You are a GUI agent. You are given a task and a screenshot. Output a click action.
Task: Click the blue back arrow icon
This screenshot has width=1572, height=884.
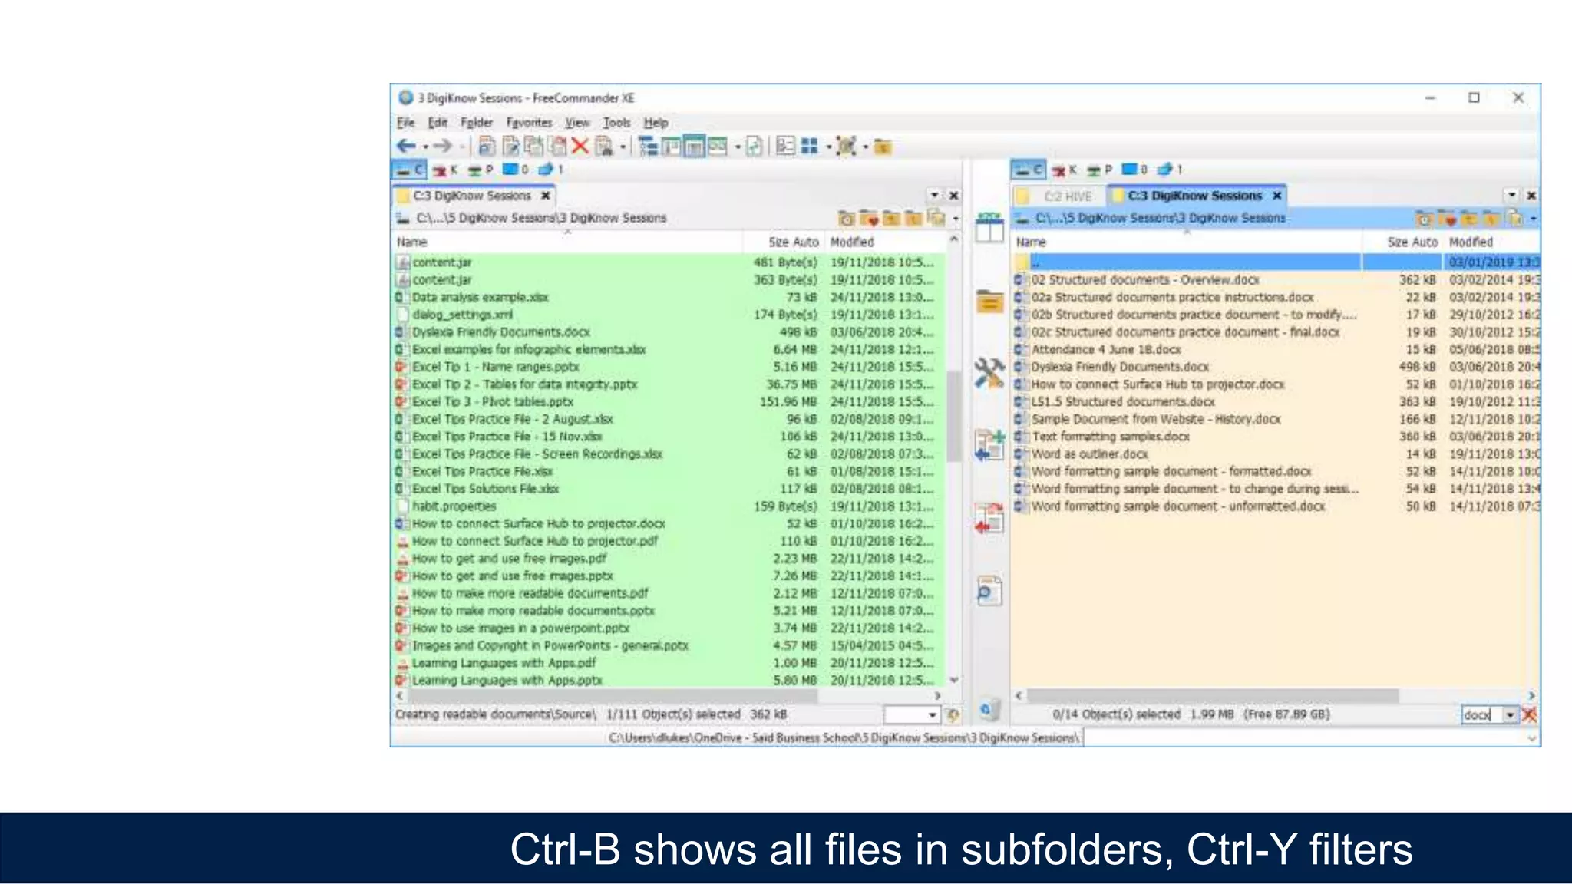point(406,146)
